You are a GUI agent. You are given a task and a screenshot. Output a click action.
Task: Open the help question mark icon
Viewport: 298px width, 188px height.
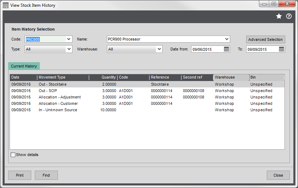coord(289,16)
